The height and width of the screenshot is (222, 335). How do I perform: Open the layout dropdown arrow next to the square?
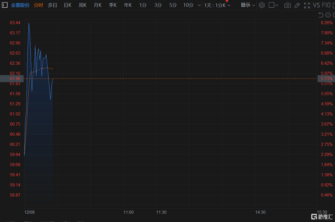(277, 5)
